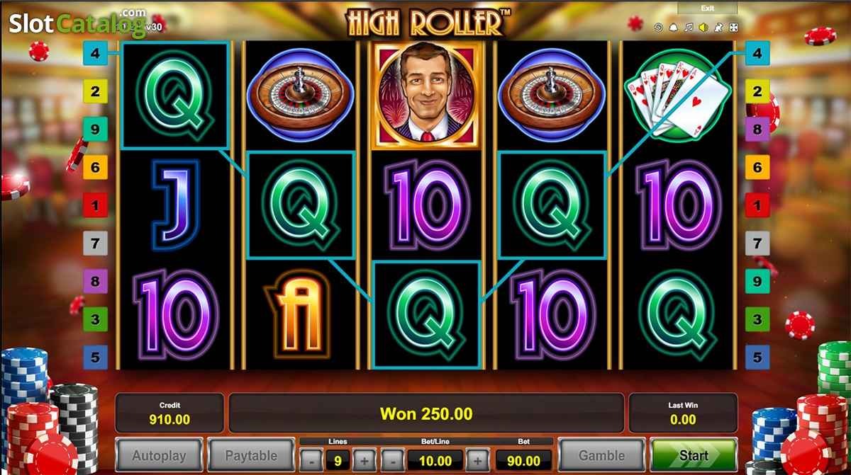Select yellow payline 2 on left side
The height and width of the screenshot is (475, 851).
tap(95, 91)
